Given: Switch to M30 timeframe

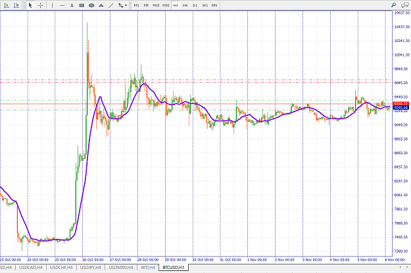Looking at the screenshot, I should pos(166,5).
